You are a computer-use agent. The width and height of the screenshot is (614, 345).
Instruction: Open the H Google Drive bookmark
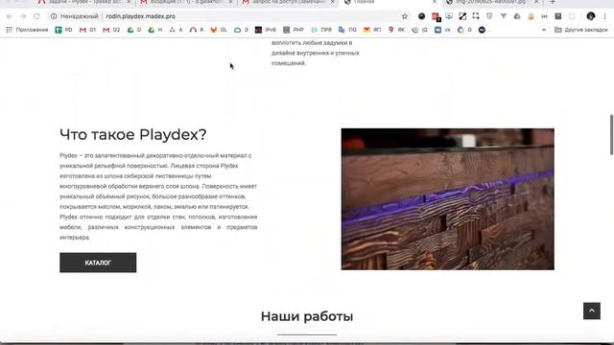pyautogui.click(x=155, y=30)
